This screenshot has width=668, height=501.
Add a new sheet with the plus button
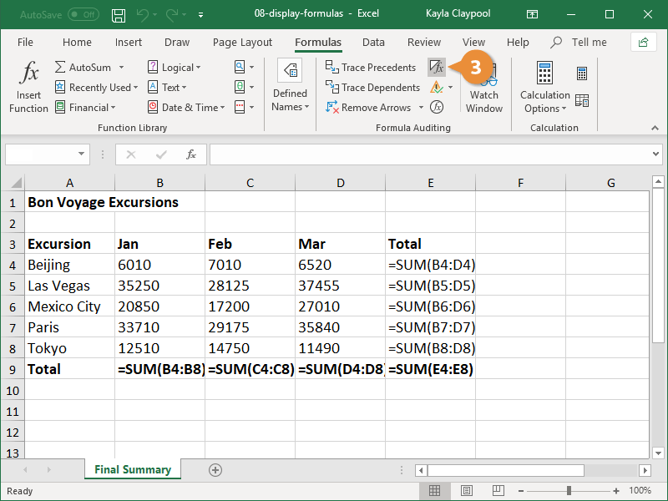[x=215, y=470]
